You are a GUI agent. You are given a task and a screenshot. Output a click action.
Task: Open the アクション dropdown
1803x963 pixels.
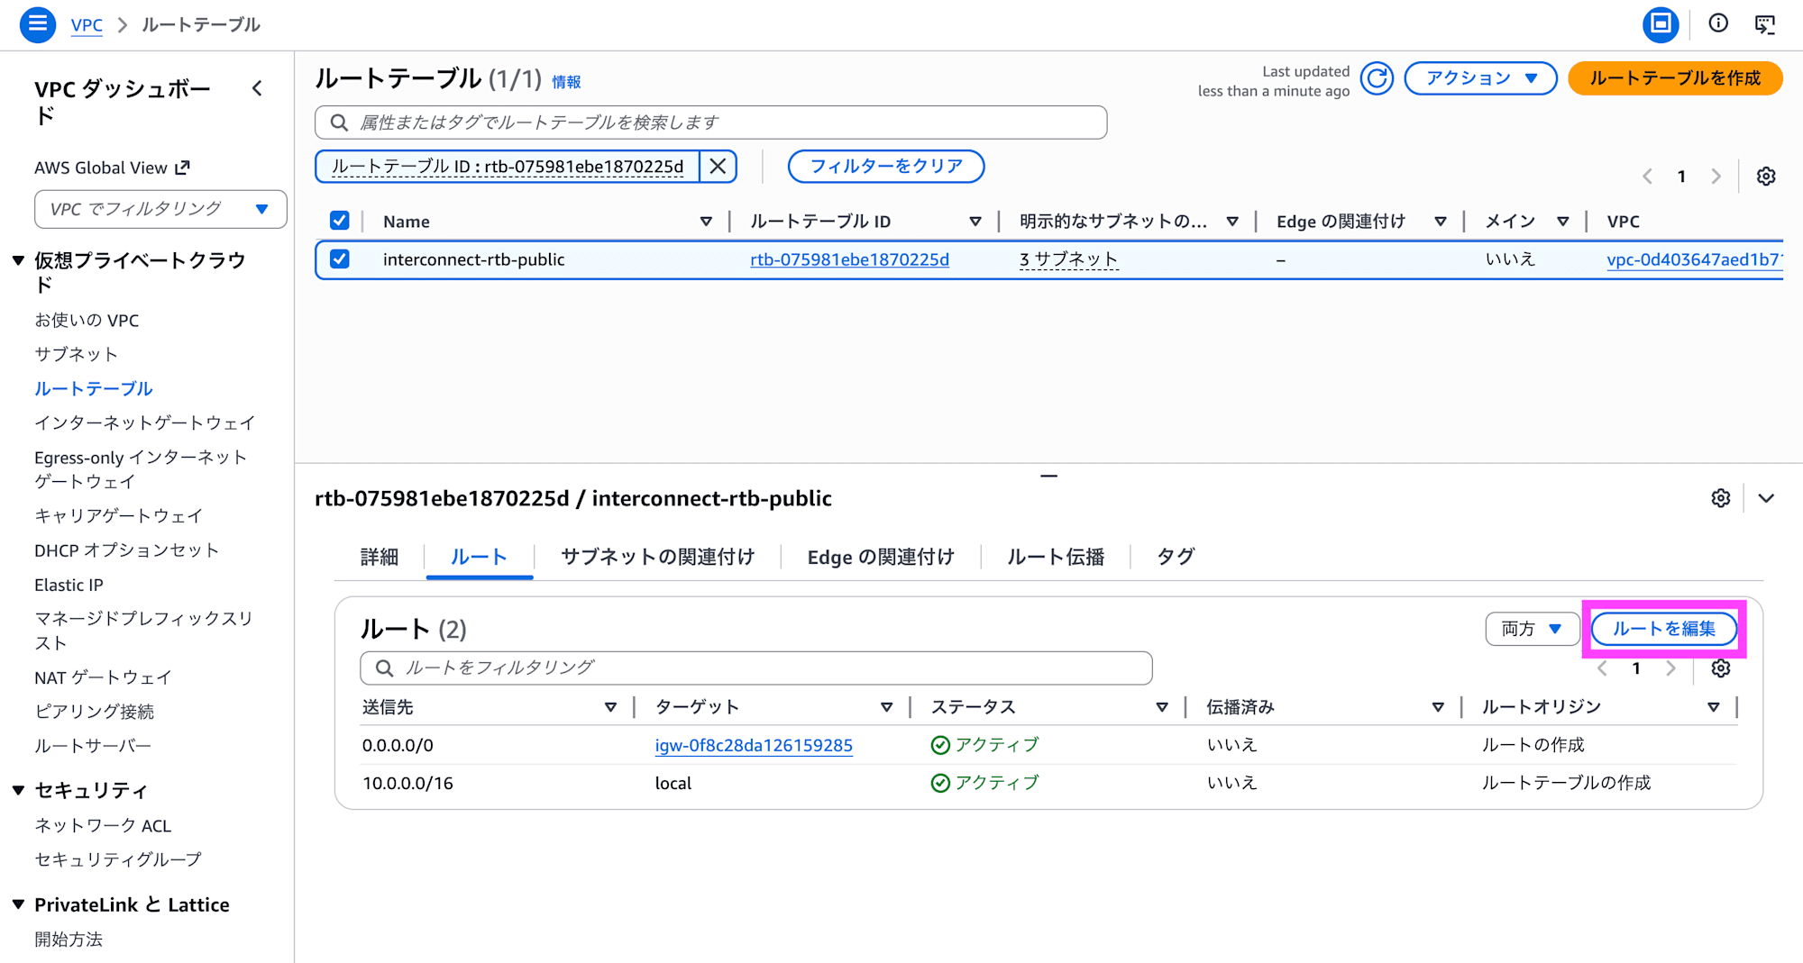(x=1479, y=78)
